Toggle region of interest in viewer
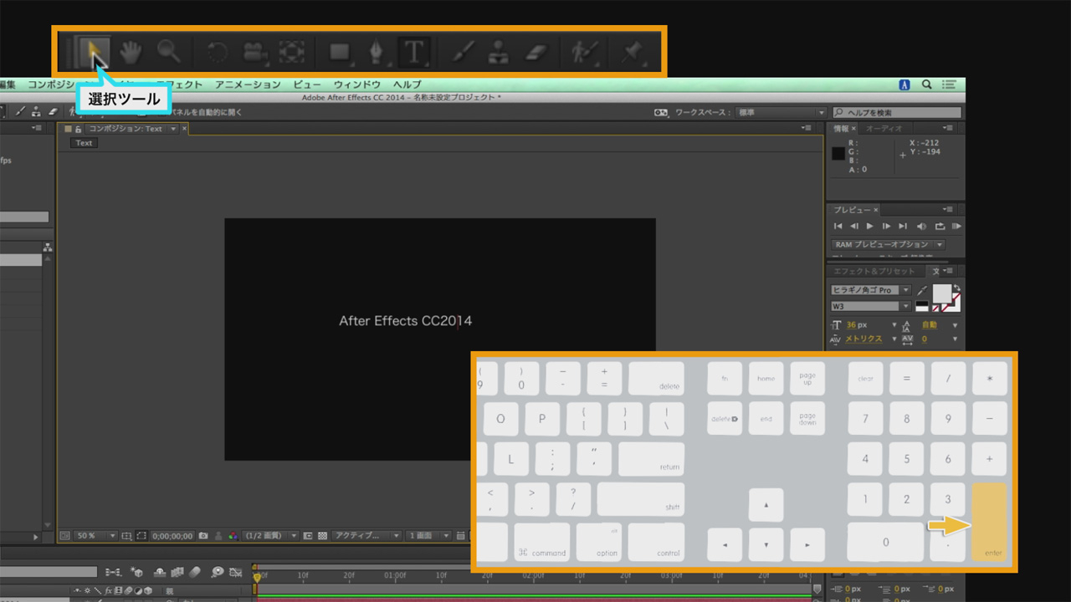The image size is (1071, 602). coord(308,536)
